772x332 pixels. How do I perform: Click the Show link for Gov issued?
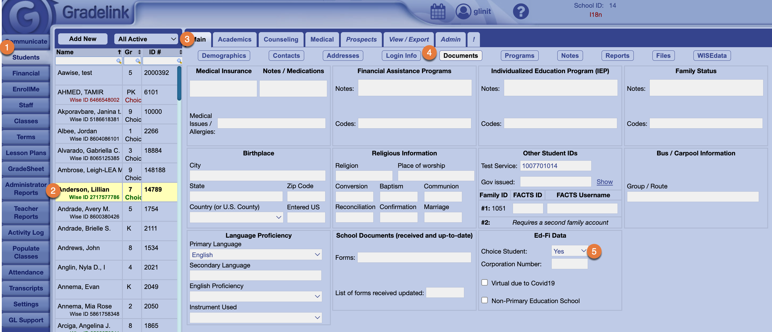pyautogui.click(x=604, y=182)
